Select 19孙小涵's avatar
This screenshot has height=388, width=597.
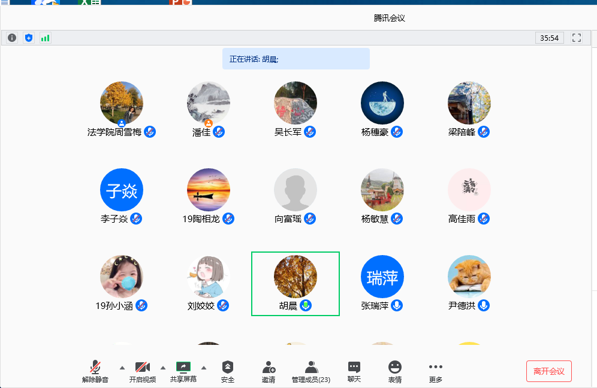pyautogui.click(x=122, y=277)
